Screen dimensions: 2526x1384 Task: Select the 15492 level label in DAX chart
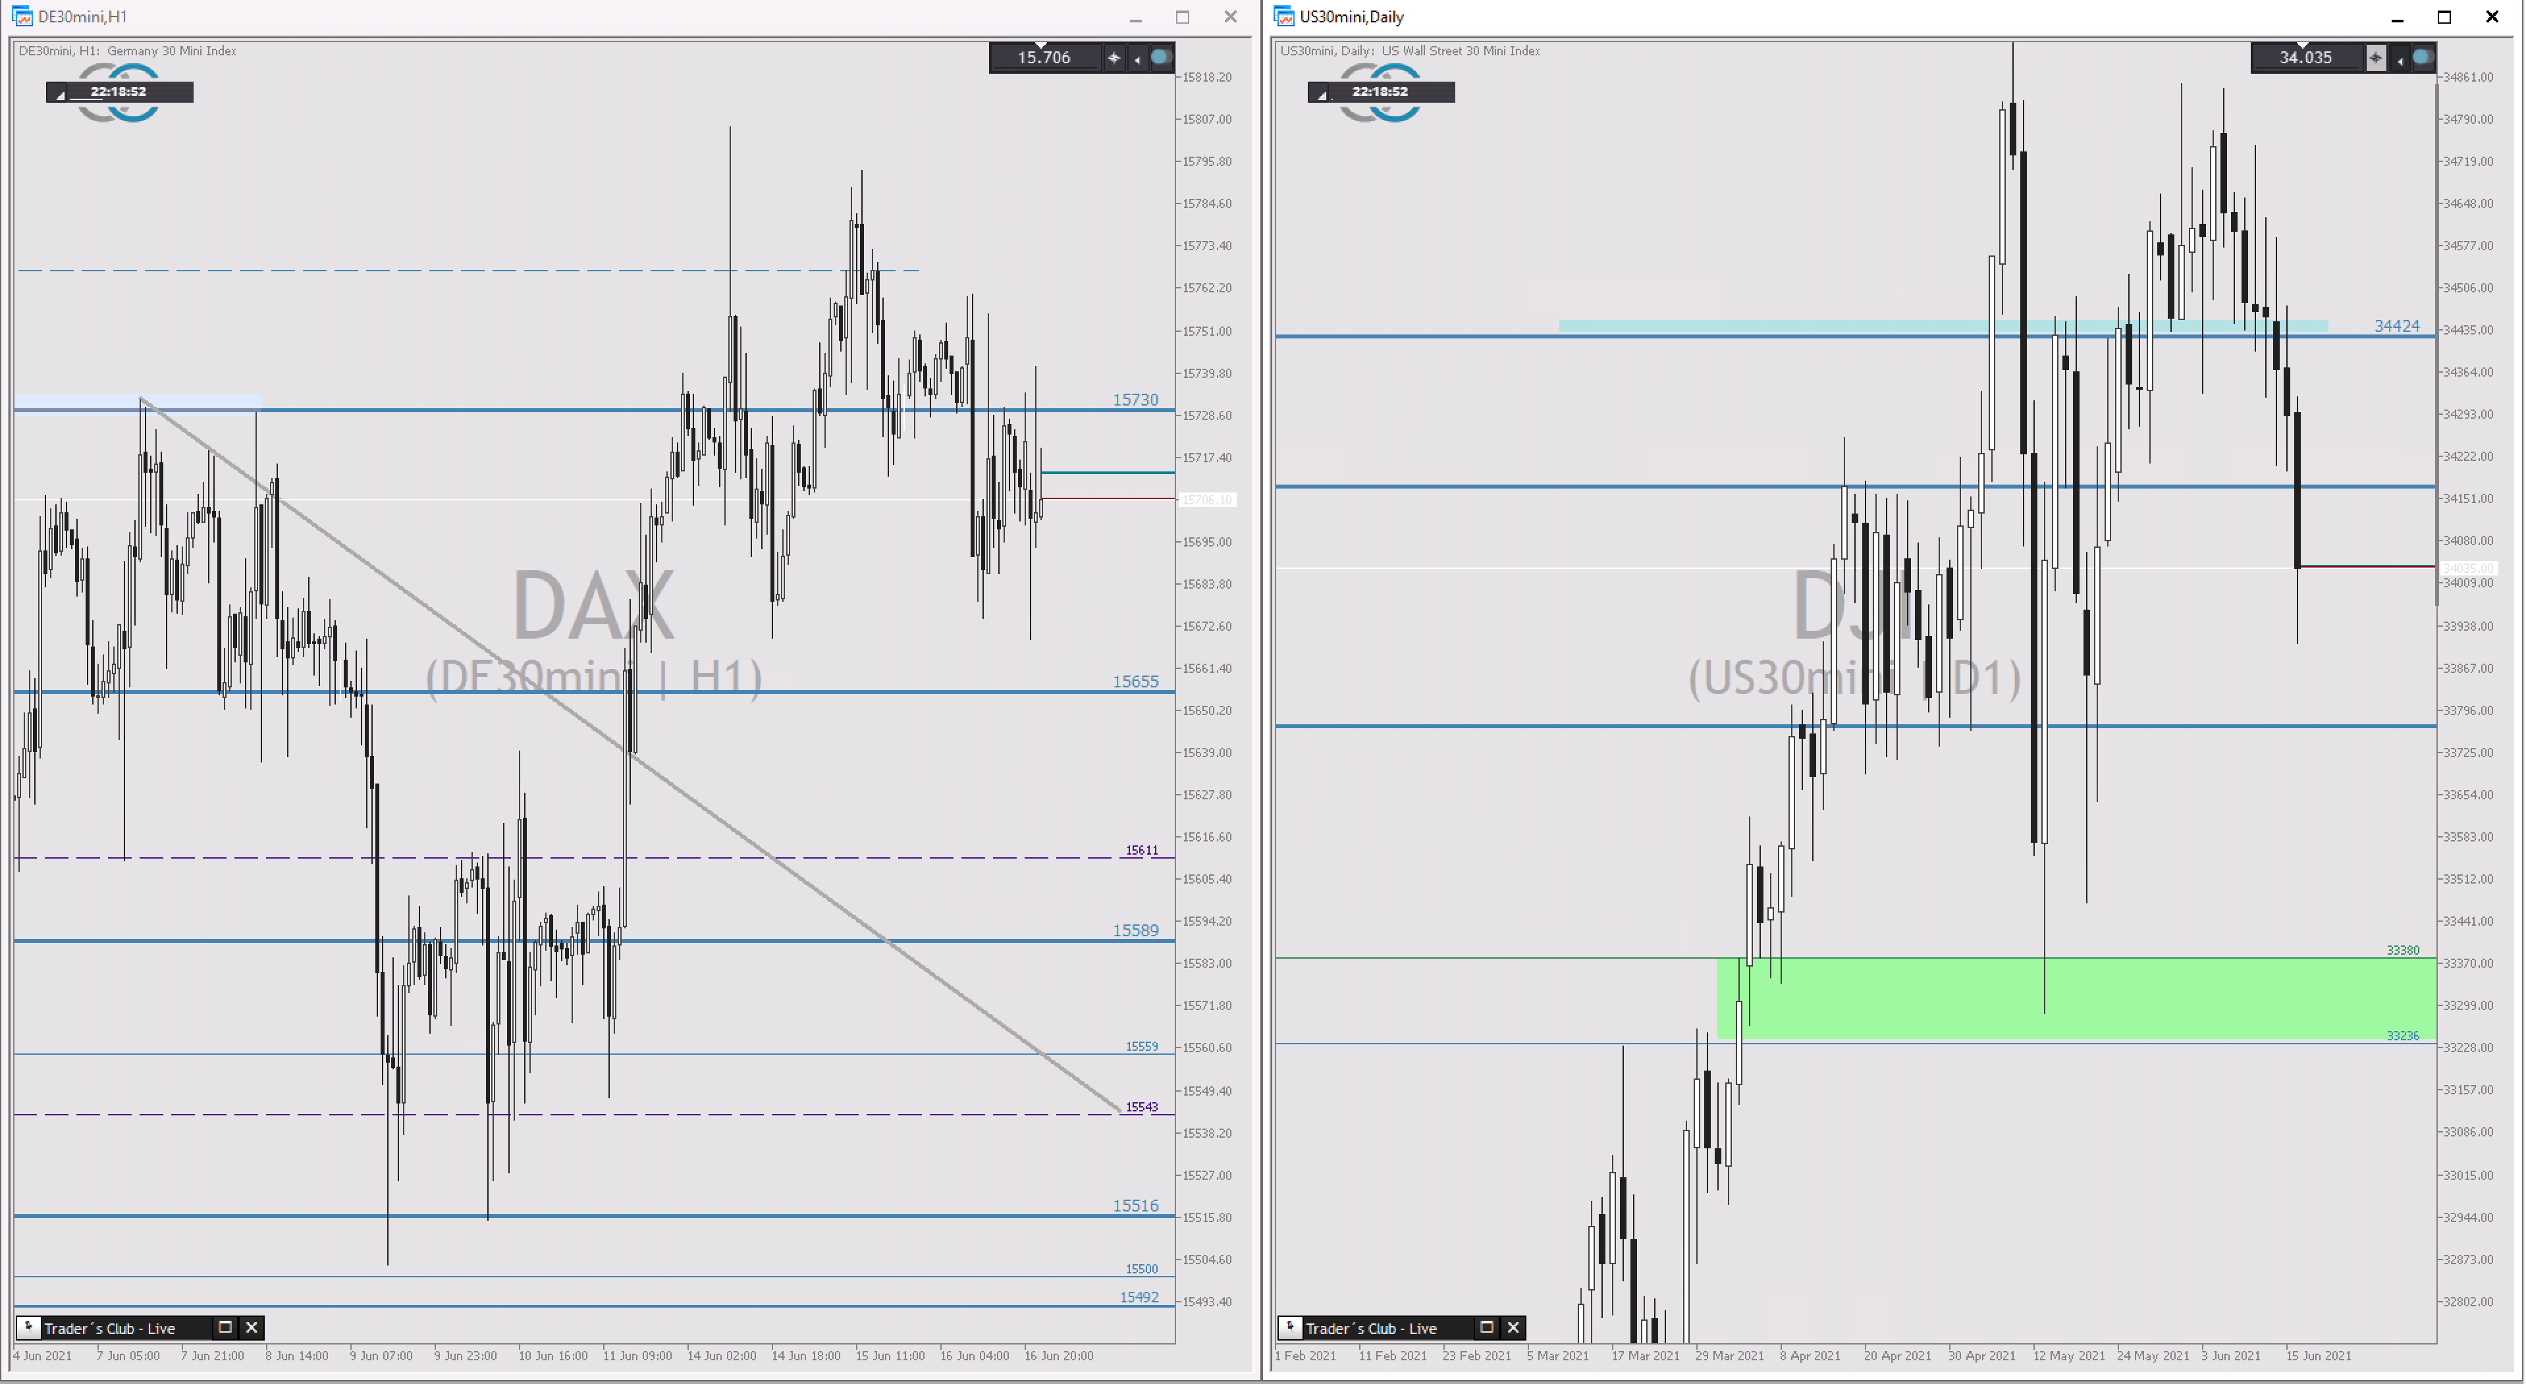tap(1139, 1297)
